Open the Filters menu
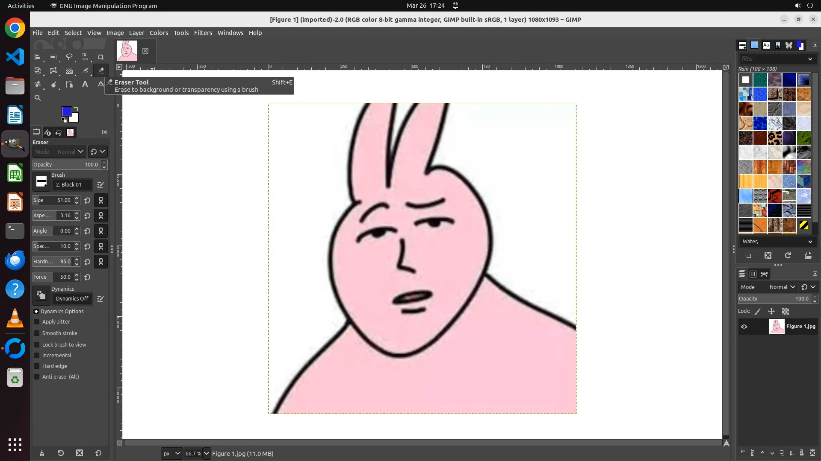 [203, 33]
